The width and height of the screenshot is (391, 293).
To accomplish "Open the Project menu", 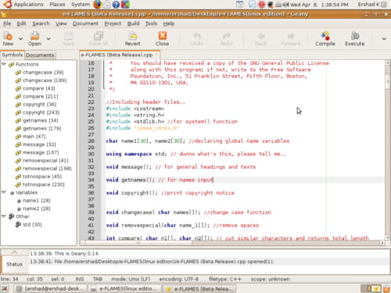I will point(113,23).
